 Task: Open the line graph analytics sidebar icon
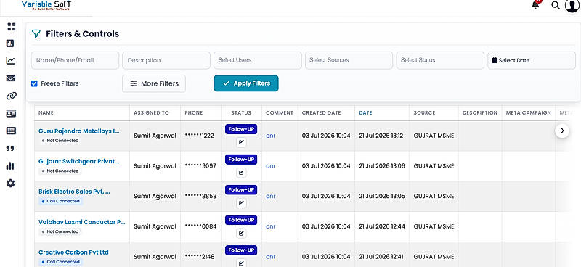pyautogui.click(x=11, y=60)
